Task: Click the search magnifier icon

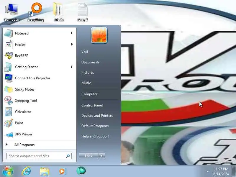Action: point(68,156)
